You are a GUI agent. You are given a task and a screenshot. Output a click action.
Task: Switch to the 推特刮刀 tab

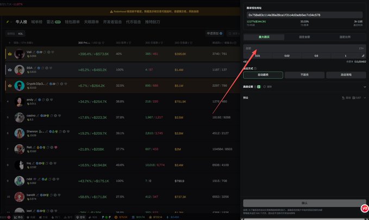click(x=153, y=22)
